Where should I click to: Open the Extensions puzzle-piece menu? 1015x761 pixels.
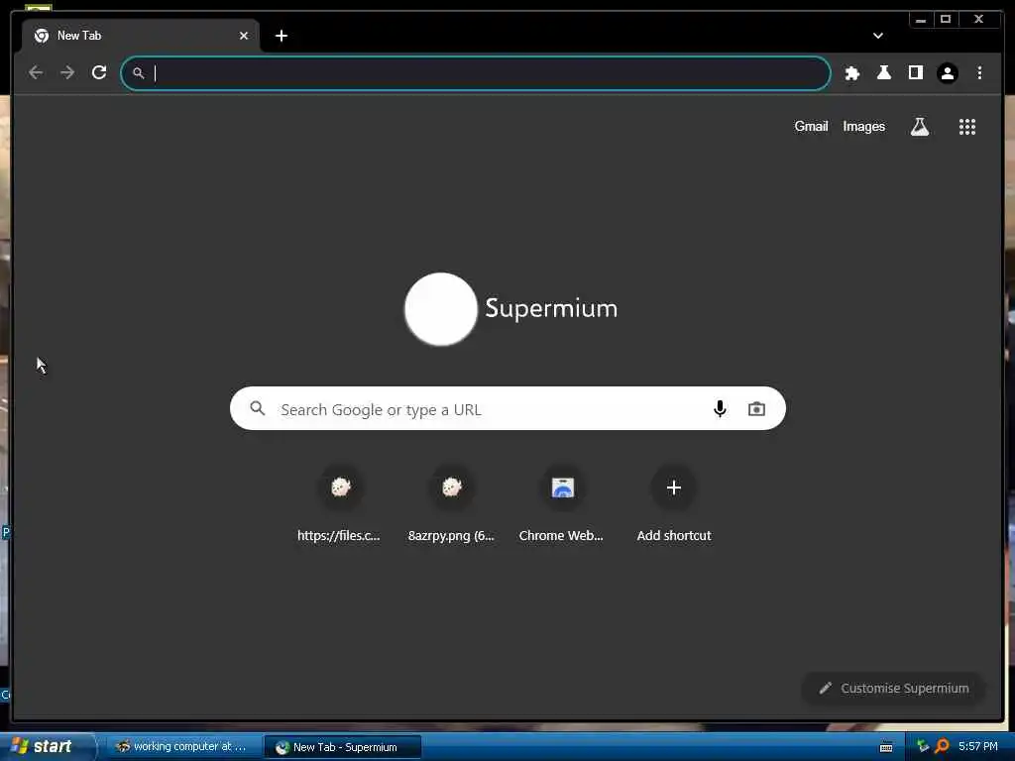pos(851,73)
